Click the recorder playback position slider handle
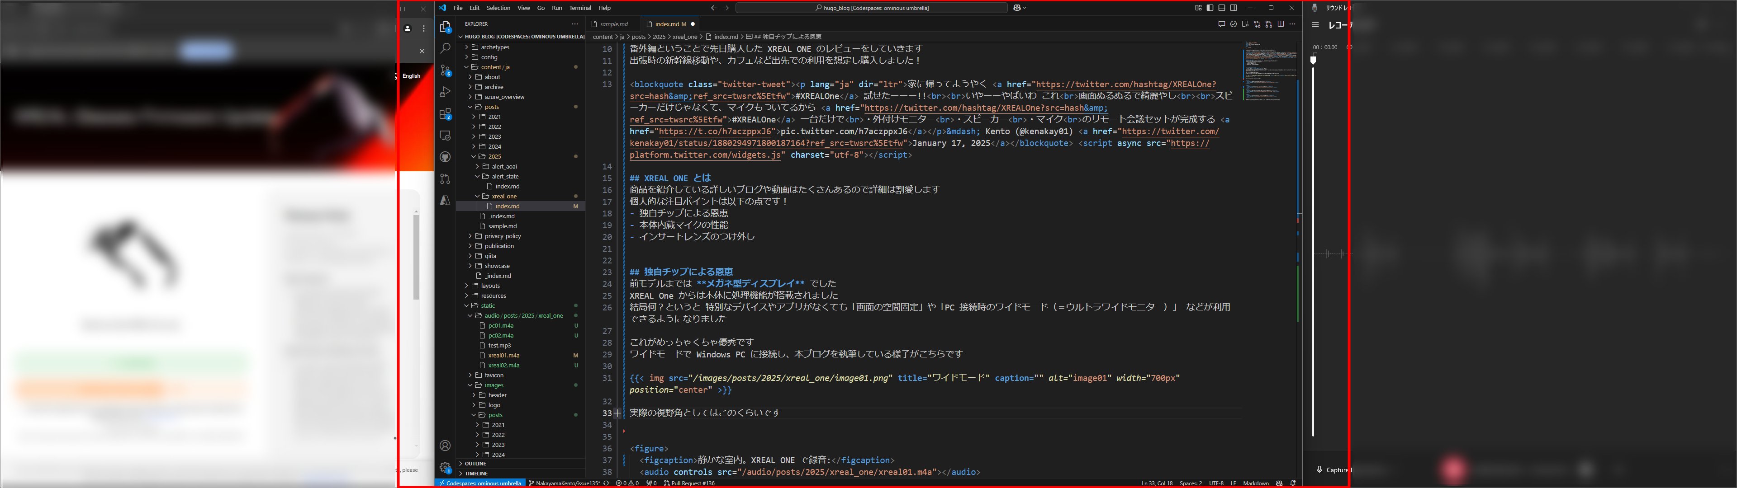The image size is (1737, 488). click(x=1313, y=61)
